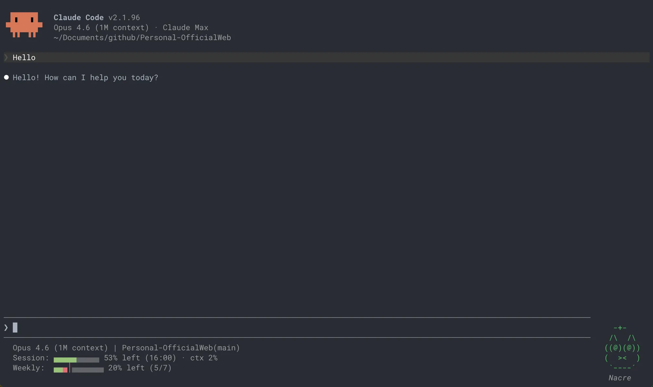Image resolution: width=653 pixels, height=387 pixels.
Task: Click the "Session:" label
Action: click(31, 358)
